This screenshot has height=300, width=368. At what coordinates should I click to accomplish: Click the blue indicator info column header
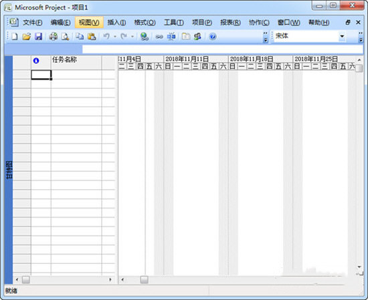point(36,61)
